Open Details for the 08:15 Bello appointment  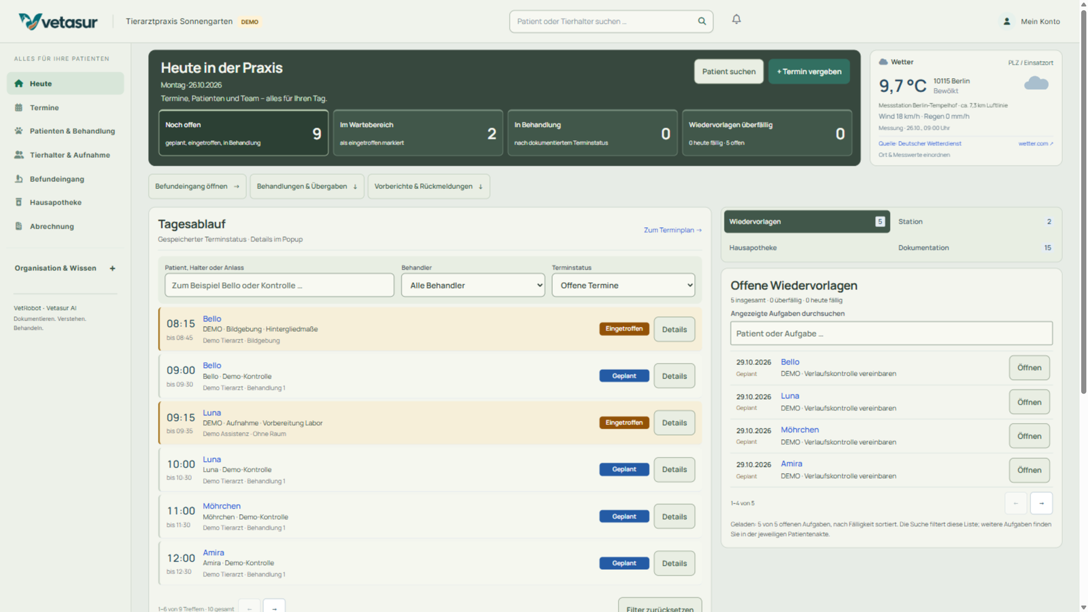[x=675, y=329]
